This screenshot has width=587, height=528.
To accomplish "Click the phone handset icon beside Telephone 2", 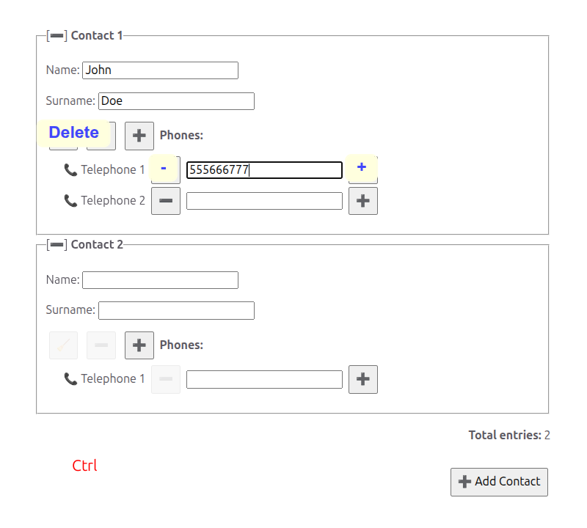I will pos(70,200).
